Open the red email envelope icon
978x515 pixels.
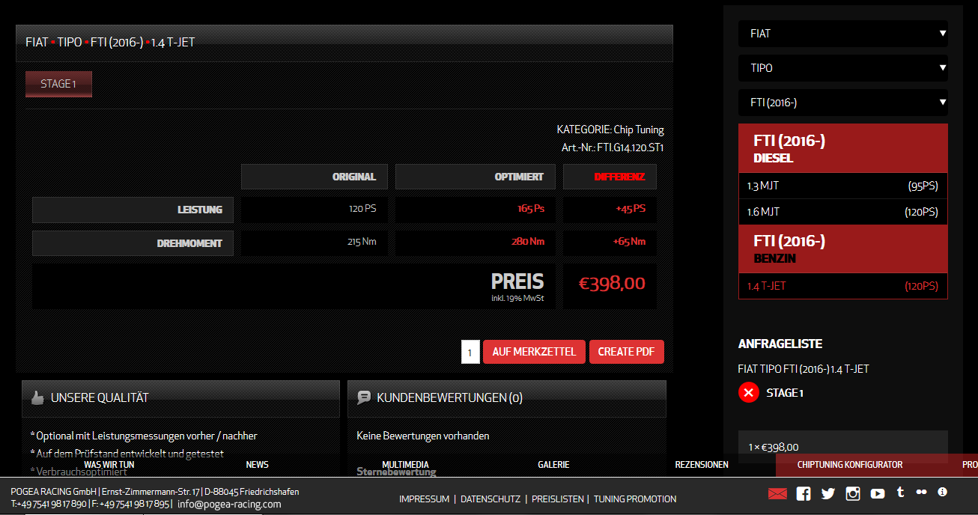[778, 493]
